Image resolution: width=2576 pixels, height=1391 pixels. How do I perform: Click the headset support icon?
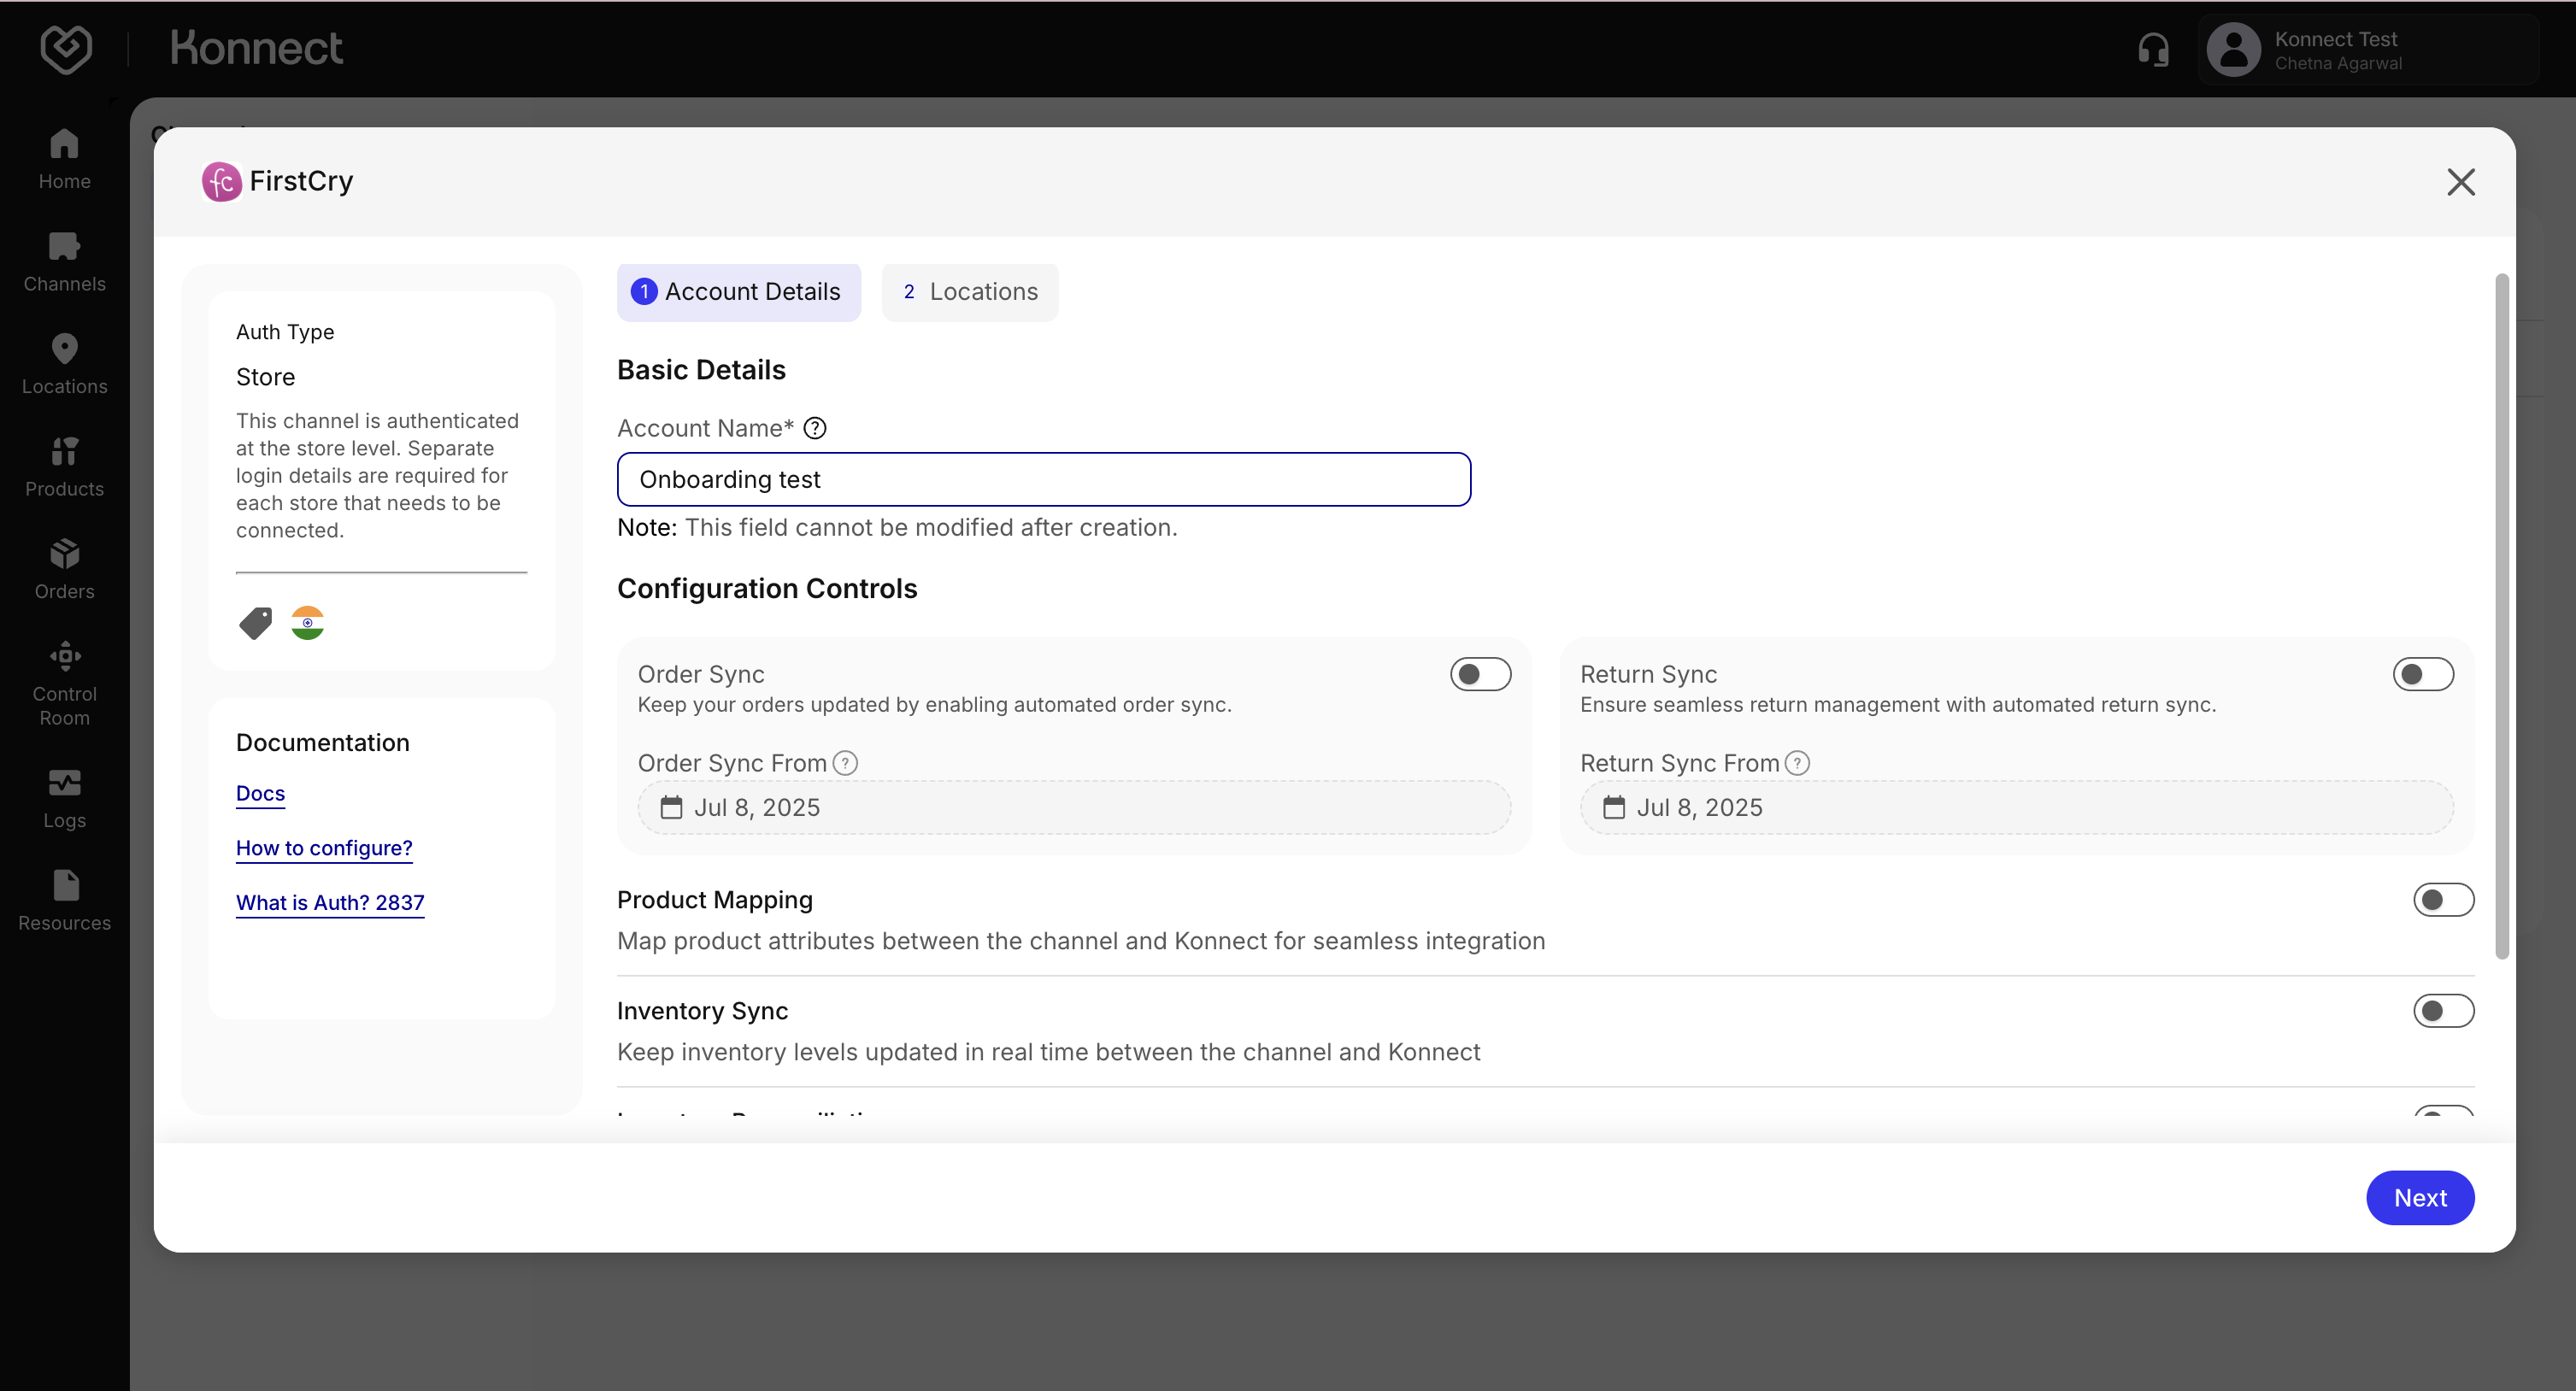pos(2153,49)
